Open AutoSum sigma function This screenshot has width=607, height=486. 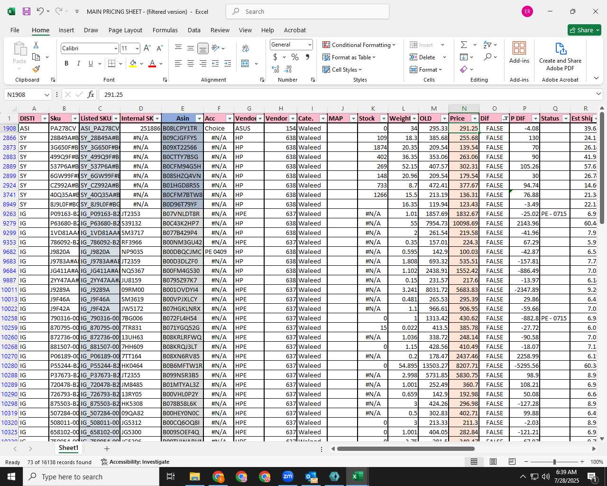pos(463,45)
